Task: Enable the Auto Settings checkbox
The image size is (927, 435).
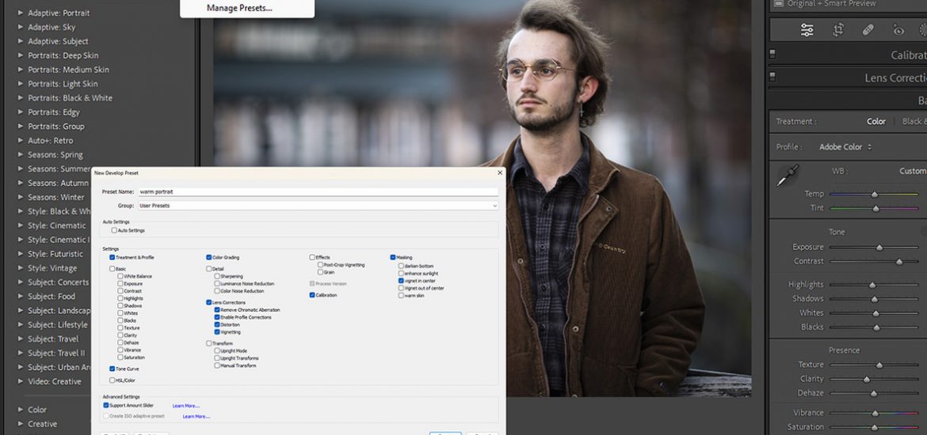Action: click(x=114, y=230)
